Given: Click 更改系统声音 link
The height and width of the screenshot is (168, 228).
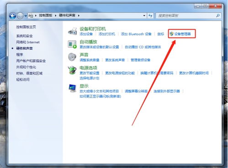Looking at the screenshot, I should pyautogui.click(x=115, y=60).
